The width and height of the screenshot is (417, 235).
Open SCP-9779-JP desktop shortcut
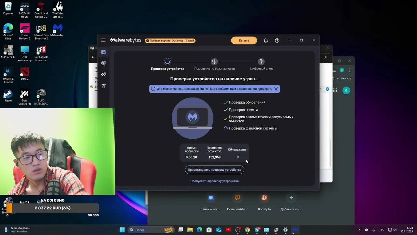click(x=8, y=52)
